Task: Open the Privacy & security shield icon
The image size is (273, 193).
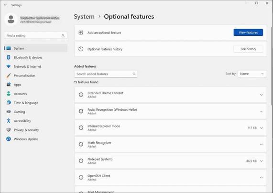Action: [9, 129]
